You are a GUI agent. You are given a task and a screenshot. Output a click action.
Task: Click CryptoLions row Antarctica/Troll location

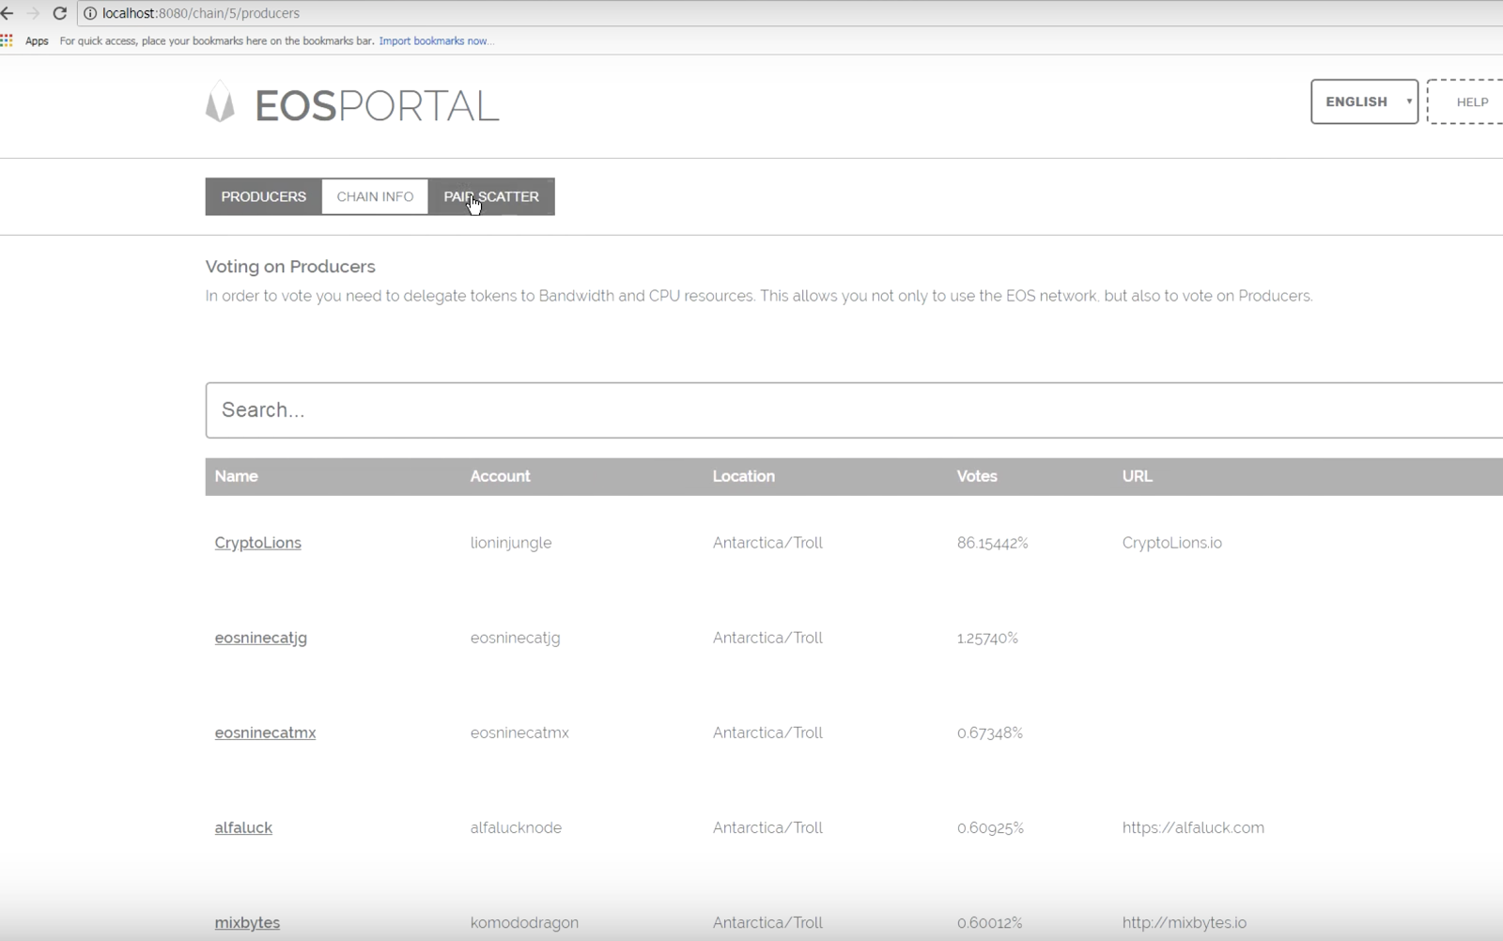point(767,543)
